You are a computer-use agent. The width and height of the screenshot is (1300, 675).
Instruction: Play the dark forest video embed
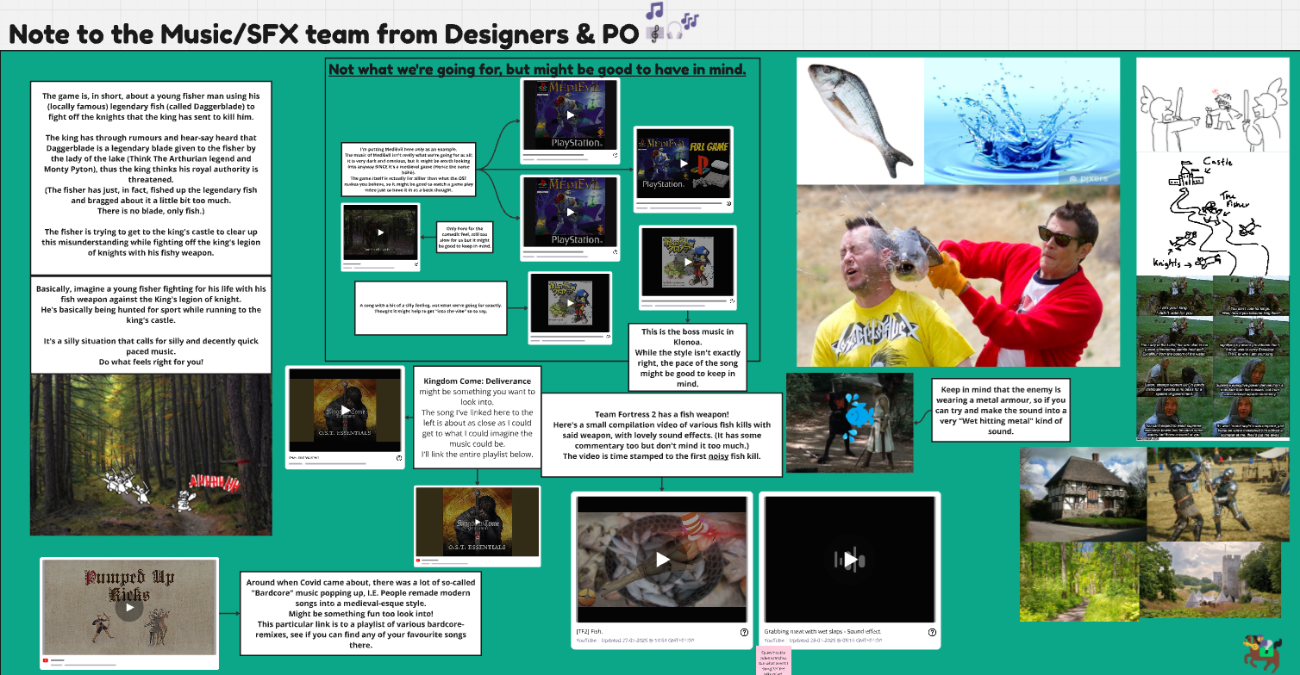click(380, 232)
